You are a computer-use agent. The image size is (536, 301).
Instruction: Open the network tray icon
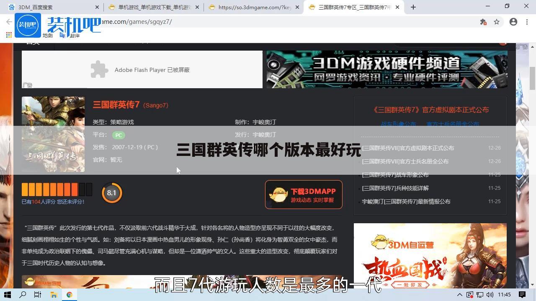(x=480, y=295)
